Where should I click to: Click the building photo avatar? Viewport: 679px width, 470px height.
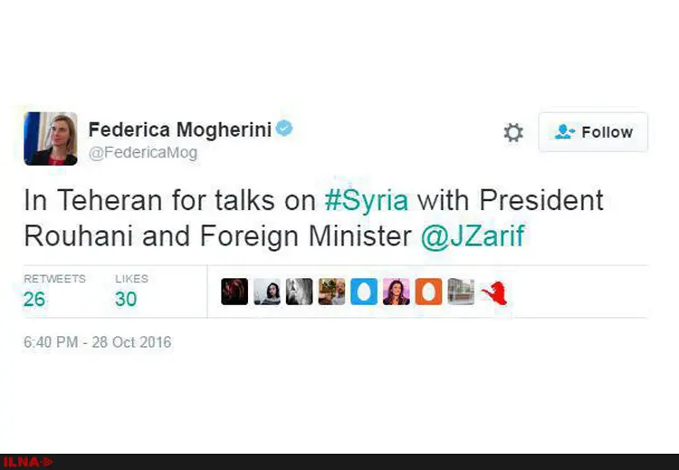pos(461,292)
